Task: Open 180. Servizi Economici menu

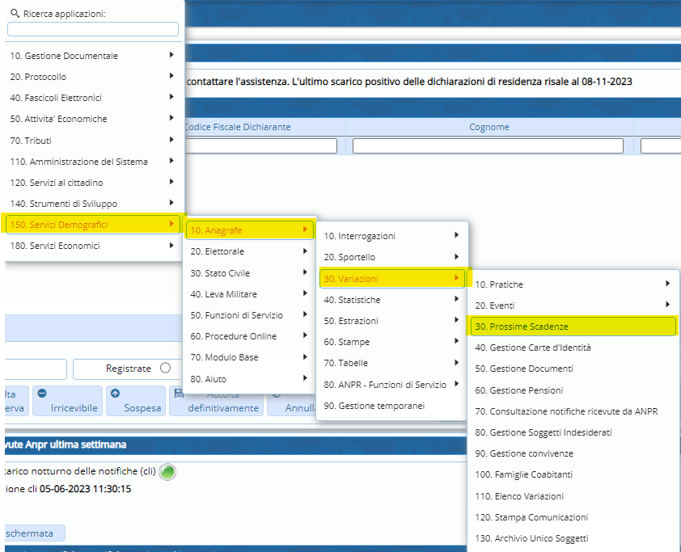Action: tap(92, 246)
